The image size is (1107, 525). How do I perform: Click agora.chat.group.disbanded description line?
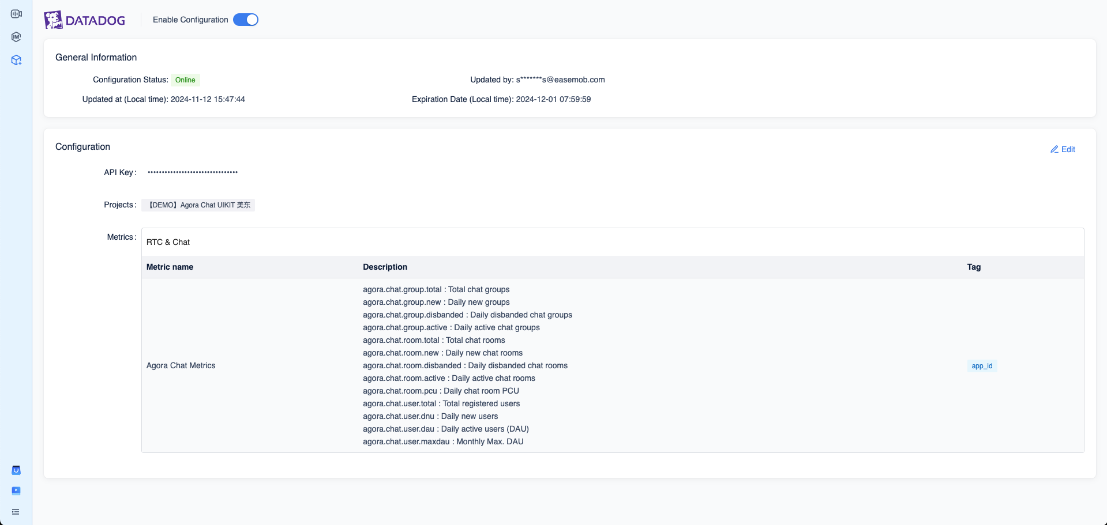(467, 315)
